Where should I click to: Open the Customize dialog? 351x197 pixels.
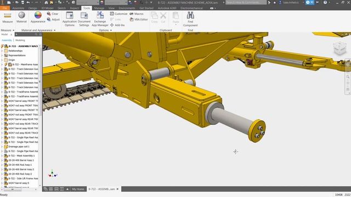(x=118, y=14)
